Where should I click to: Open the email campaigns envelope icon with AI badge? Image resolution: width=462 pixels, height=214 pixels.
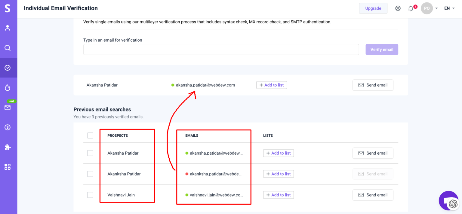coord(8,107)
